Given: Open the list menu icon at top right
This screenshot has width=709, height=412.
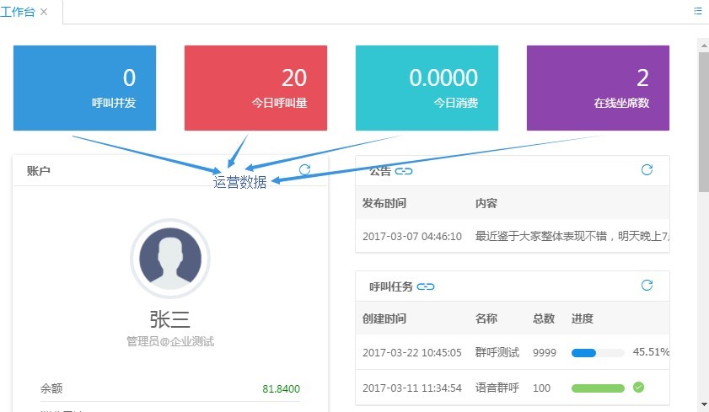Looking at the screenshot, I should pyautogui.click(x=698, y=11).
